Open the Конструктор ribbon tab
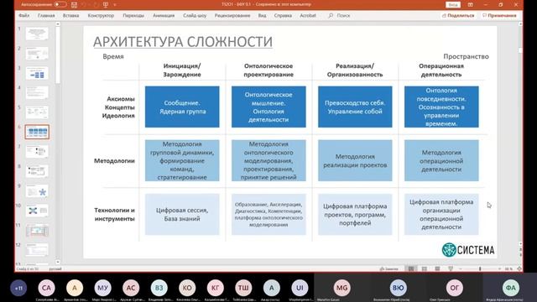537x302 pixels. click(x=101, y=15)
